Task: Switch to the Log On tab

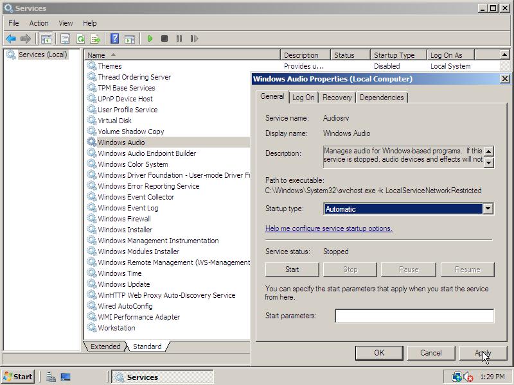Action: tap(303, 98)
